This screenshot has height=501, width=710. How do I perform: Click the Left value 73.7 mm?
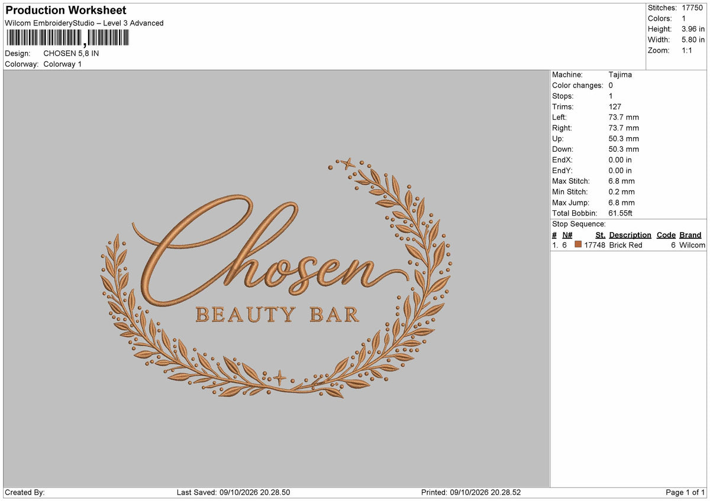624,117
